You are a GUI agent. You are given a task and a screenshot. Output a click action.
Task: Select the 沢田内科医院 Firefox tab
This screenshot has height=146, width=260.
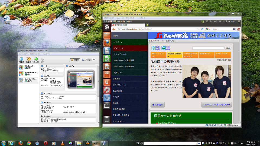coord(128,25)
